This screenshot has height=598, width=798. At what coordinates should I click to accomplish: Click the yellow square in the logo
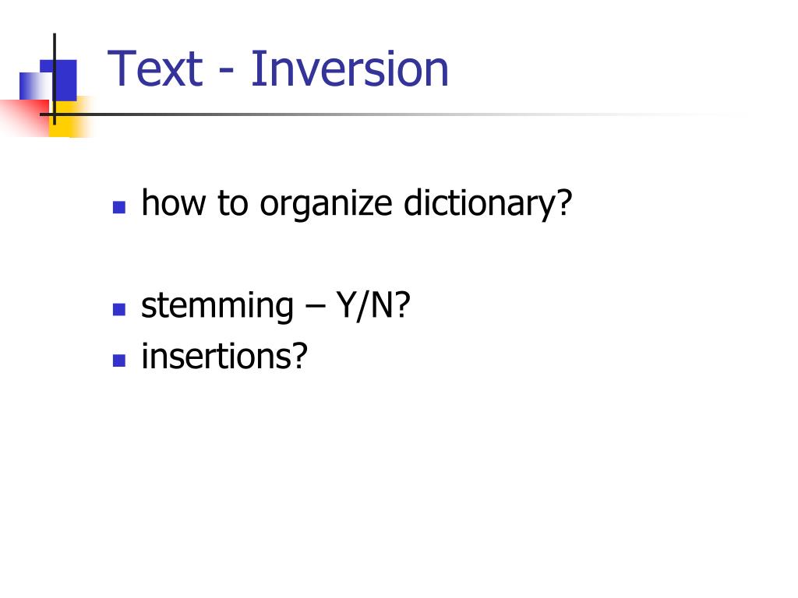70,118
